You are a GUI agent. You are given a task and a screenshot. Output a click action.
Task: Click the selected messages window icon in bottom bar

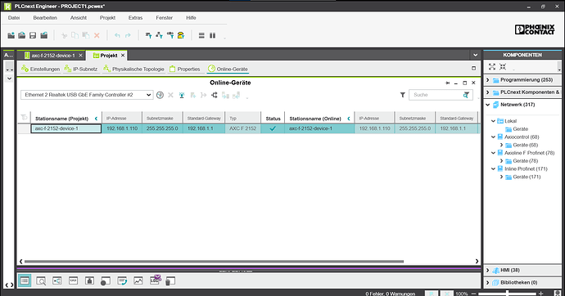coord(25,281)
